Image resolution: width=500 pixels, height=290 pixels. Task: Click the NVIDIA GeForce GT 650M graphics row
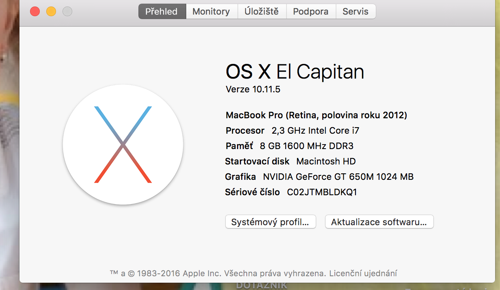point(319,177)
